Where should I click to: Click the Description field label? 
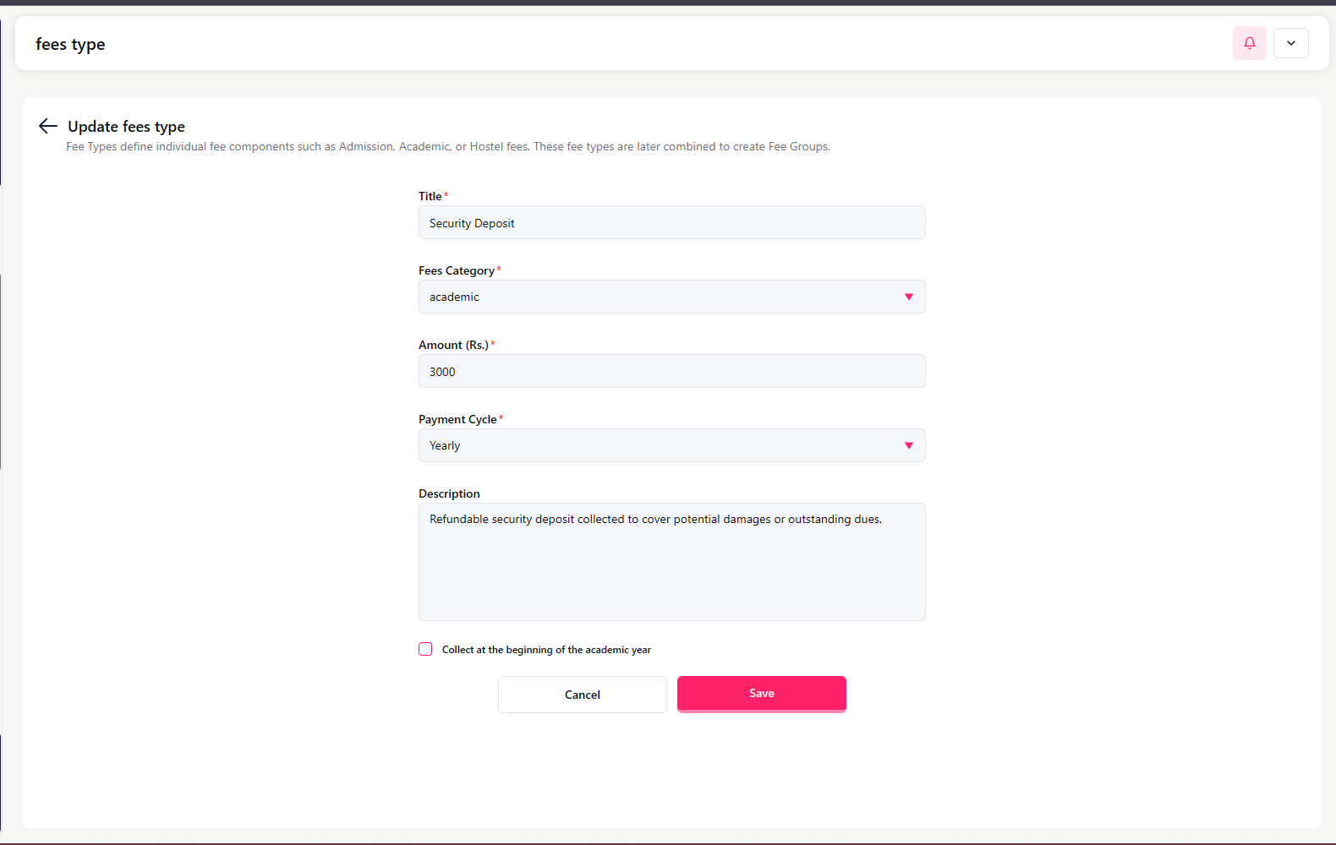(449, 494)
